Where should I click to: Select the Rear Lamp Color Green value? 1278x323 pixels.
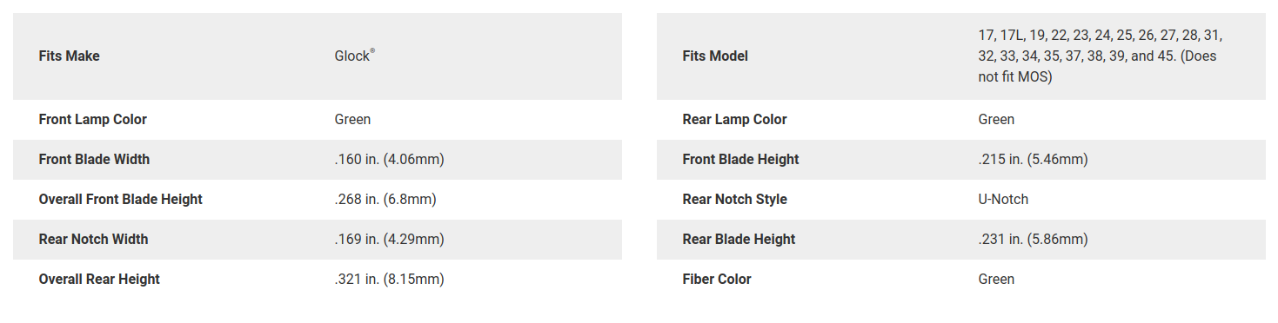tap(996, 120)
